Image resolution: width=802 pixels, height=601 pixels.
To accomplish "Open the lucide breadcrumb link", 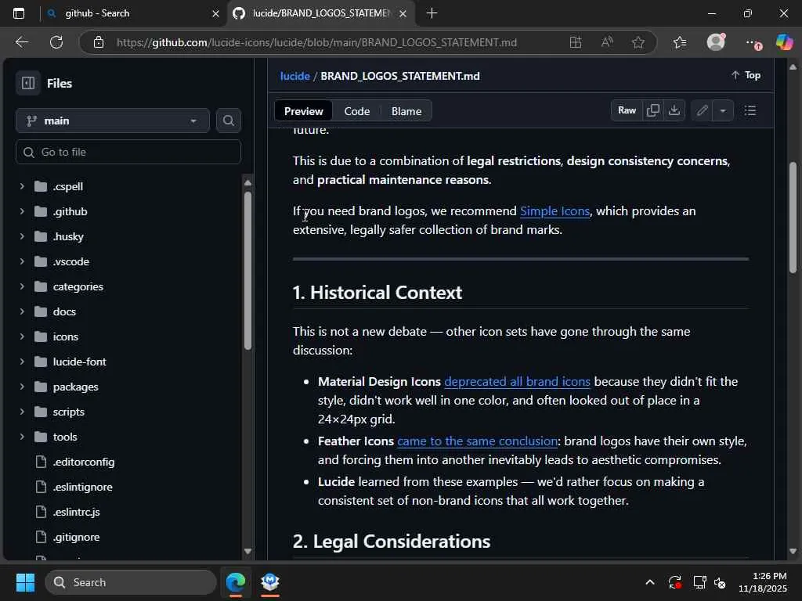I will click(295, 76).
